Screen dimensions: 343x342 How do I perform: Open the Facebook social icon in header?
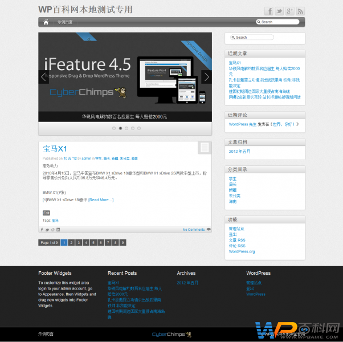click(x=269, y=11)
